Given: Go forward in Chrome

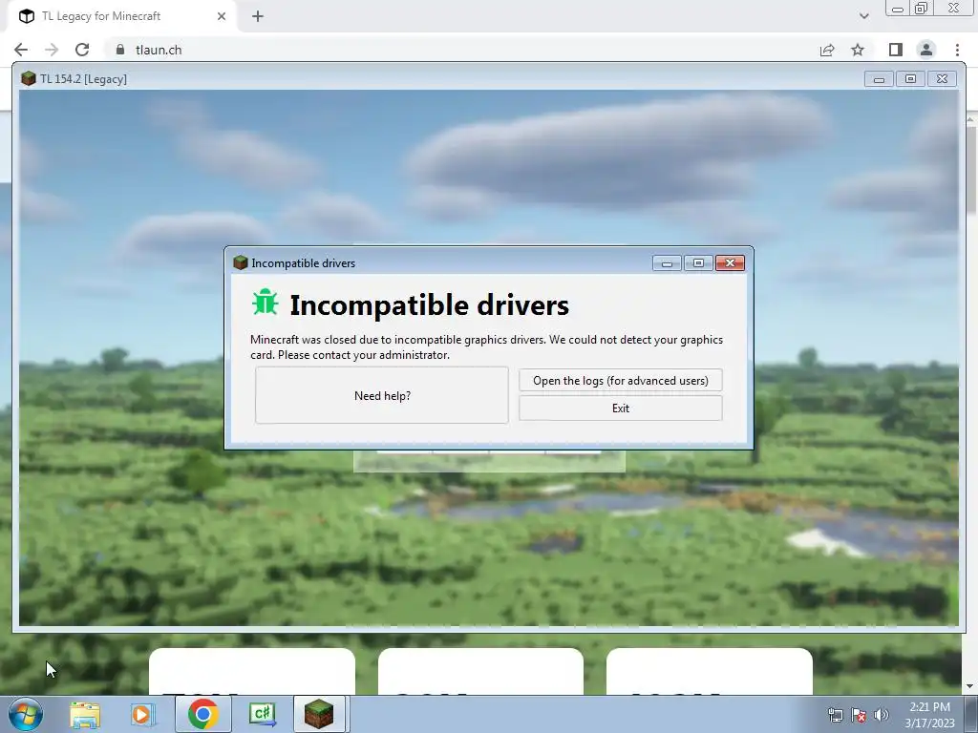Looking at the screenshot, I should (x=52, y=50).
